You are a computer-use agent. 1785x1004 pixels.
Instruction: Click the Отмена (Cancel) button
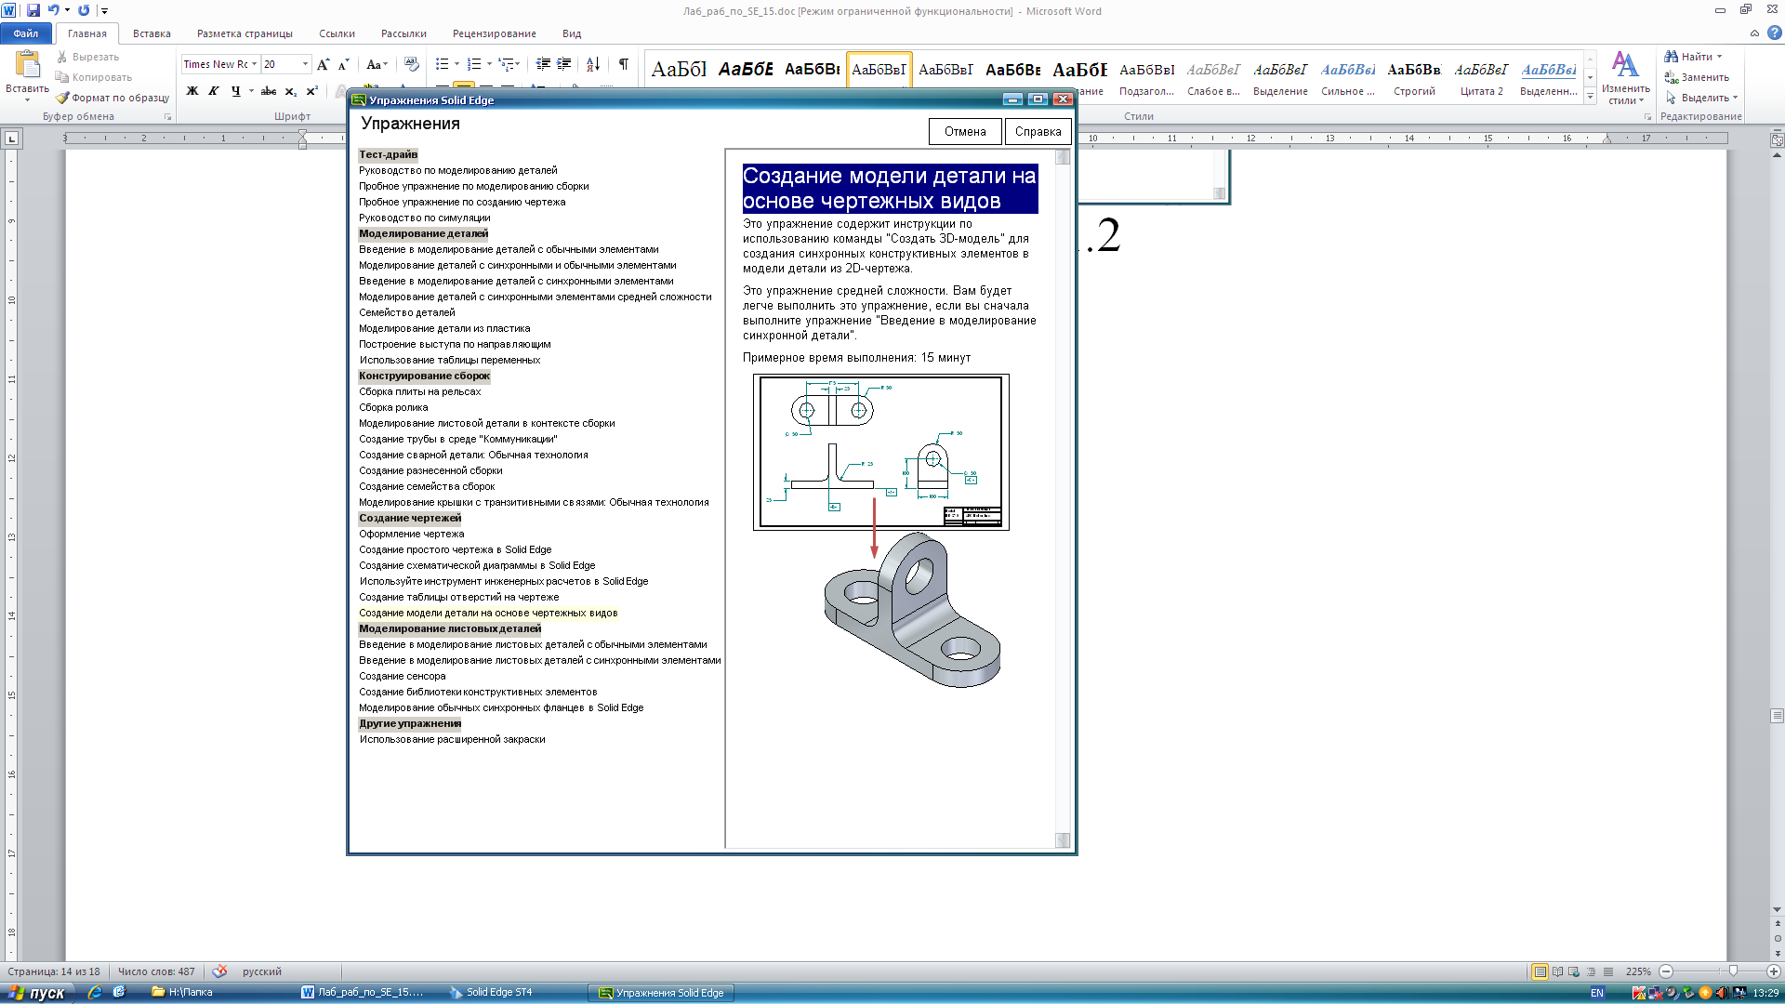(965, 131)
